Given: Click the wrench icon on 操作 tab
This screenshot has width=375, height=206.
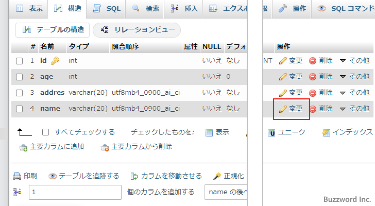Looking at the screenshot, I should tap(283, 9).
